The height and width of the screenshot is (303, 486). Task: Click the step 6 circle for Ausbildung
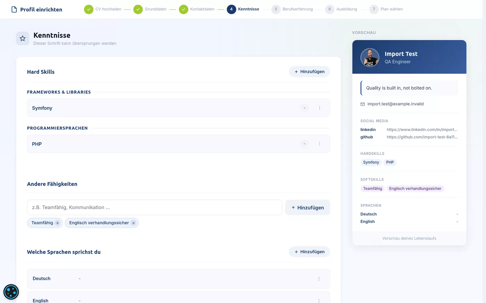click(x=329, y=9)
